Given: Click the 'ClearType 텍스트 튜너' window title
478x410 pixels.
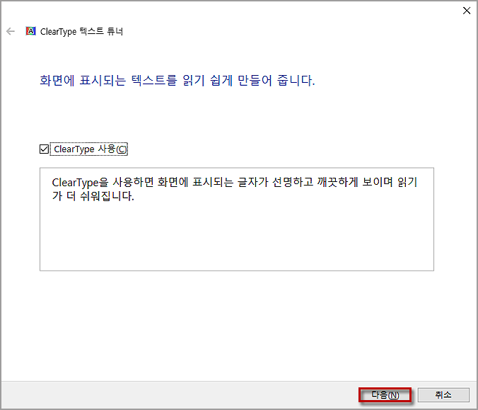Looking at the screenshot, I should point(81,31).
